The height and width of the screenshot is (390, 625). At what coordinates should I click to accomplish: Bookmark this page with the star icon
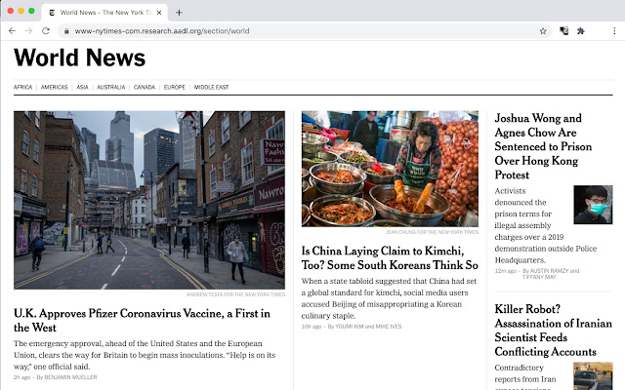pyautogui.click(x=543, y=31)
